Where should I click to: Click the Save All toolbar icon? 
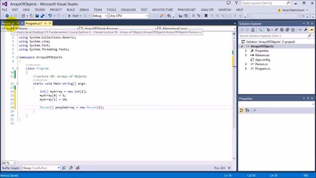pyautogui.click(x=42, y=16)
